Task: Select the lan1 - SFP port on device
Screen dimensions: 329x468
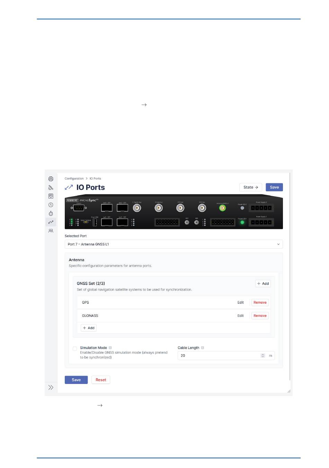Action: 107,222
